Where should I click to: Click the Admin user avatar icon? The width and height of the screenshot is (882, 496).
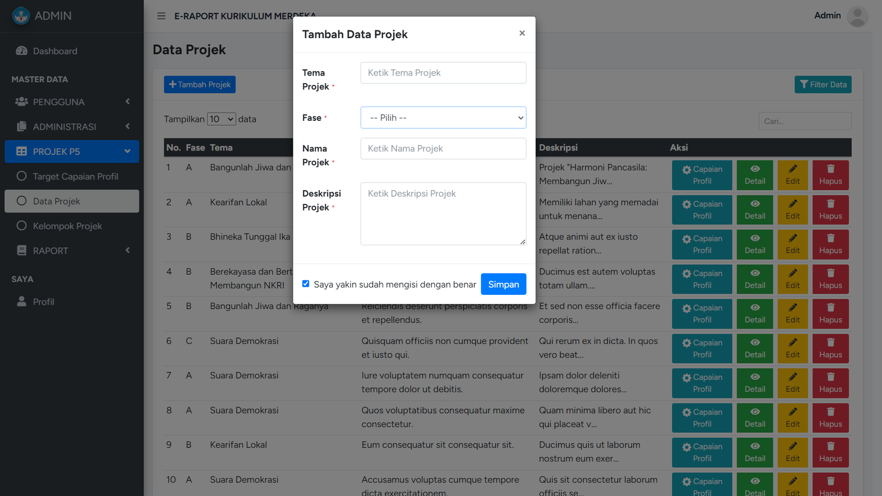857,16
